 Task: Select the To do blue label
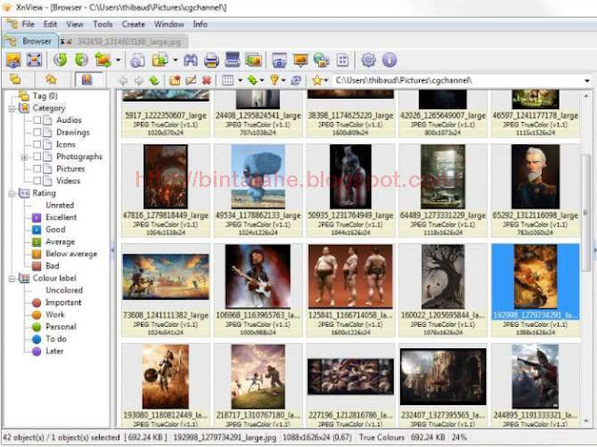(x=56, y=339)
